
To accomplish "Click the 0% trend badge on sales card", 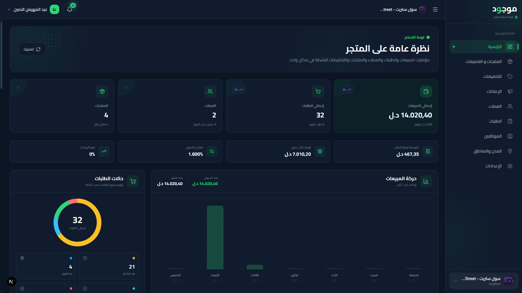I will (x=347, y=90).
